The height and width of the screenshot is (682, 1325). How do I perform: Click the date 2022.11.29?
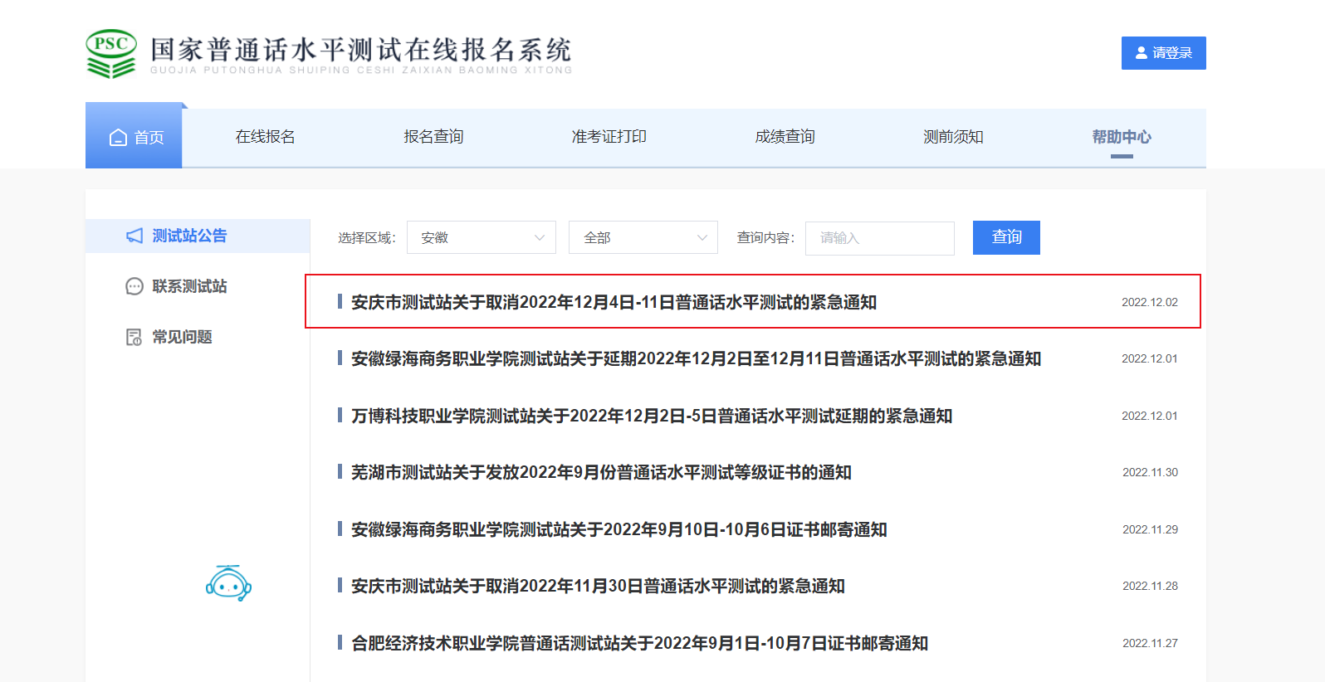[1150, 529]
